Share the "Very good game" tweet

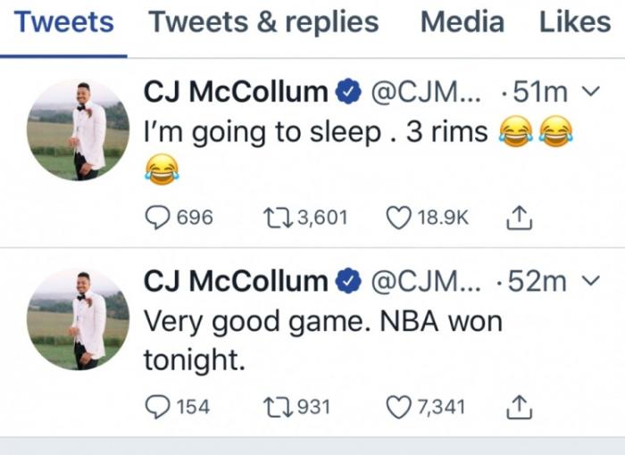tap(519, 407)
